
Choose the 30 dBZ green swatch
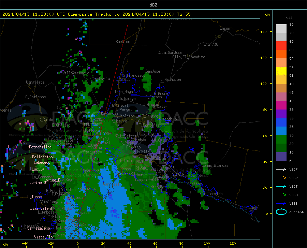pyautogui.click(x=281, y=140)
